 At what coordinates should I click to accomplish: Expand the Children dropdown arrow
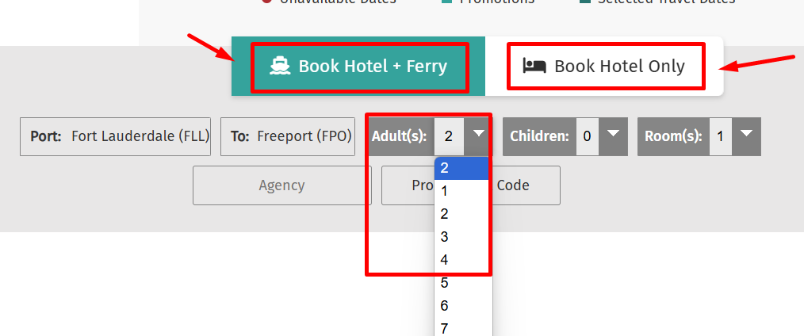613,136
